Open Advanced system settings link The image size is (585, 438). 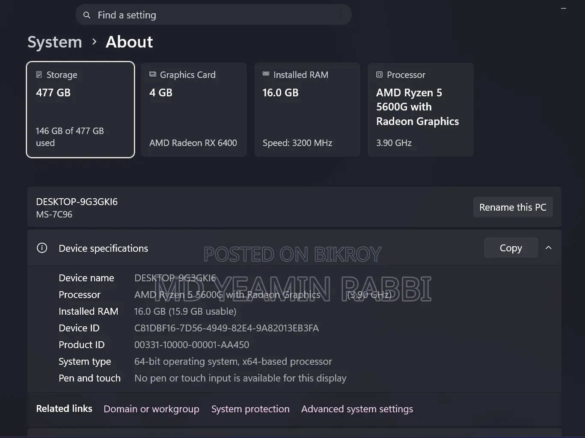(357, 409)
